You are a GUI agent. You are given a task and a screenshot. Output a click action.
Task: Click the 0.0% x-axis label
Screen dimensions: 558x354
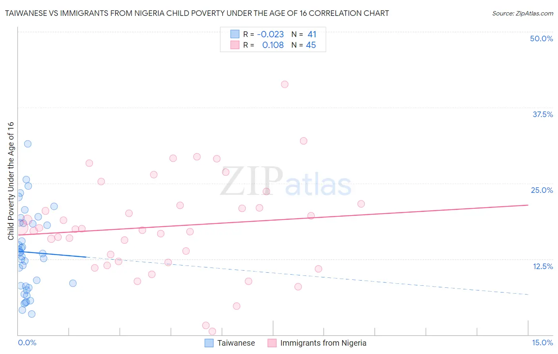(27, 342)
